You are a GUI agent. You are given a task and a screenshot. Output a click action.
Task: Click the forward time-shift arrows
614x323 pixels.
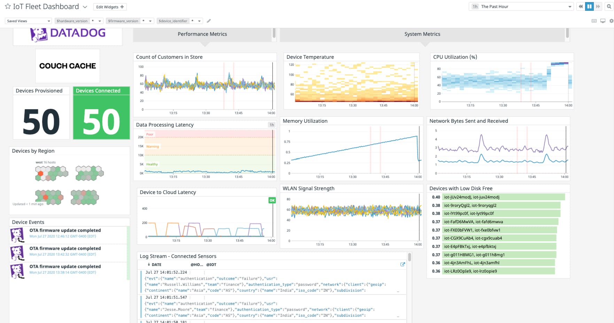[598, 6]
